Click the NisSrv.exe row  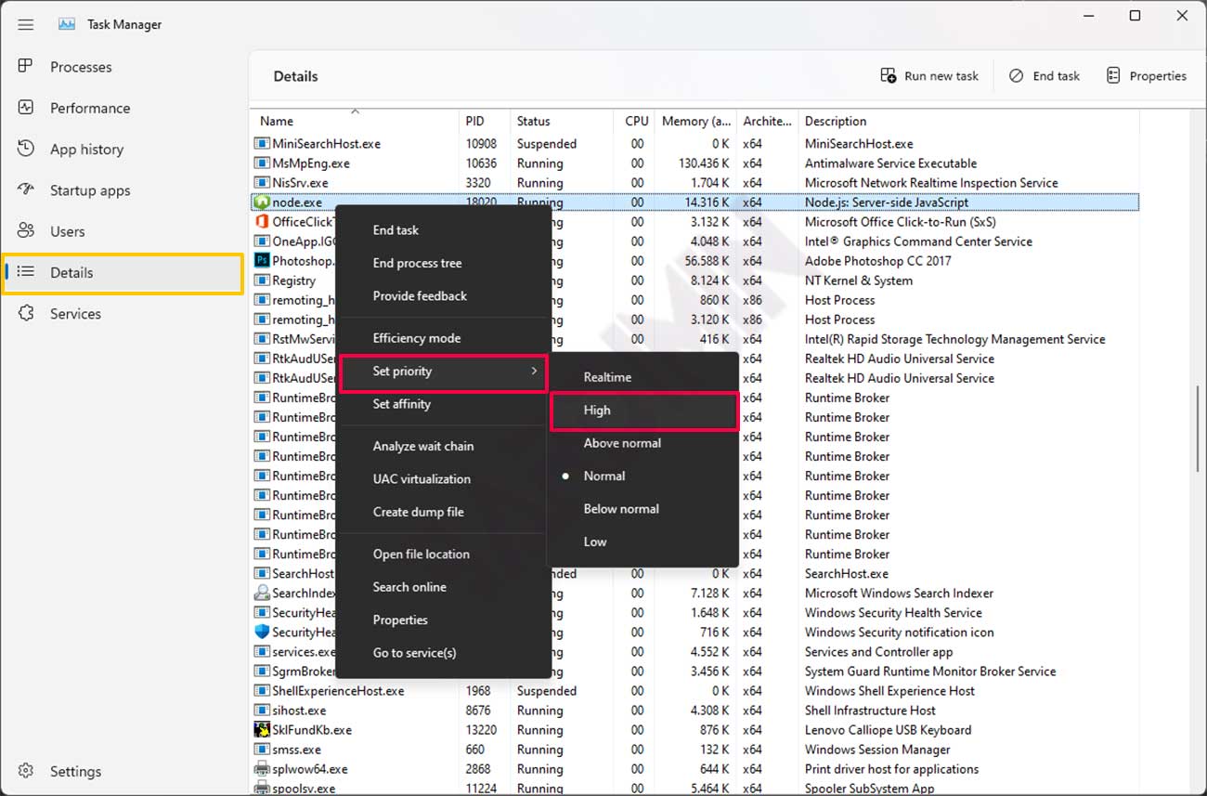(x=694, y=183)
